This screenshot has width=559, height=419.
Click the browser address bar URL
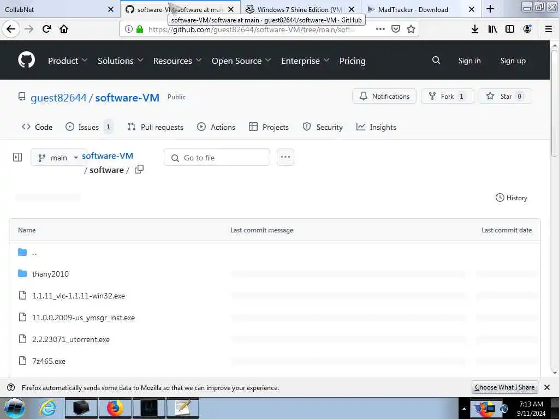(x=251, y=29)
